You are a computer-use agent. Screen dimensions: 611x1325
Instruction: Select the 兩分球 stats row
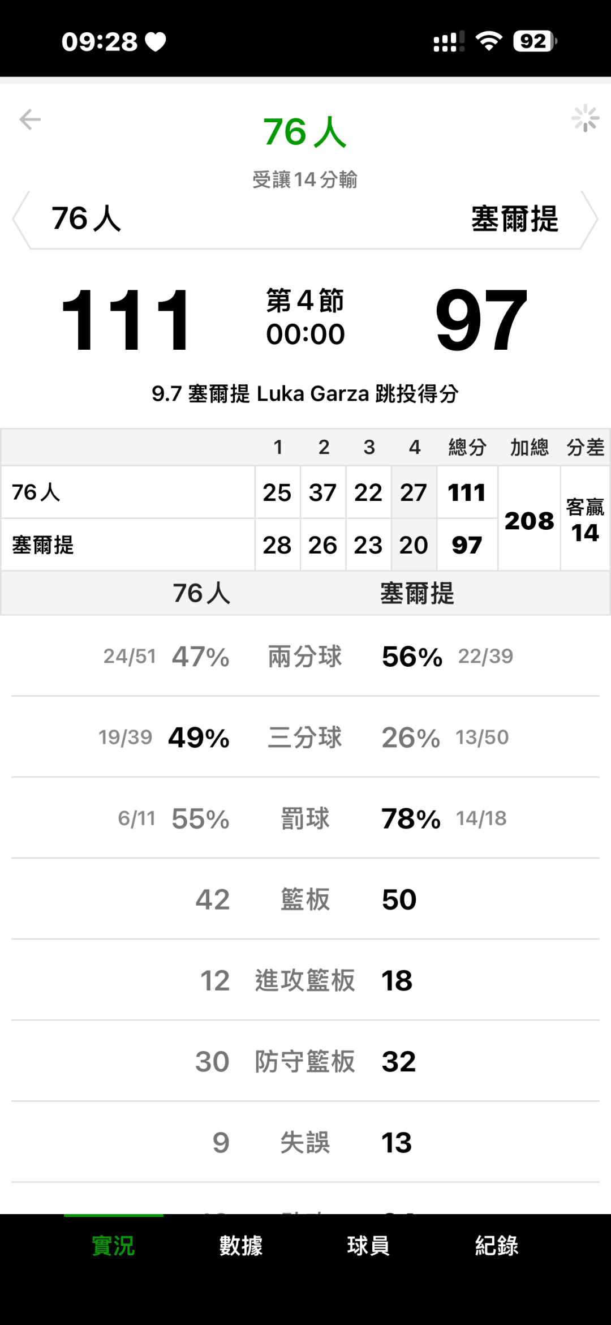click(x=305, y=657)
